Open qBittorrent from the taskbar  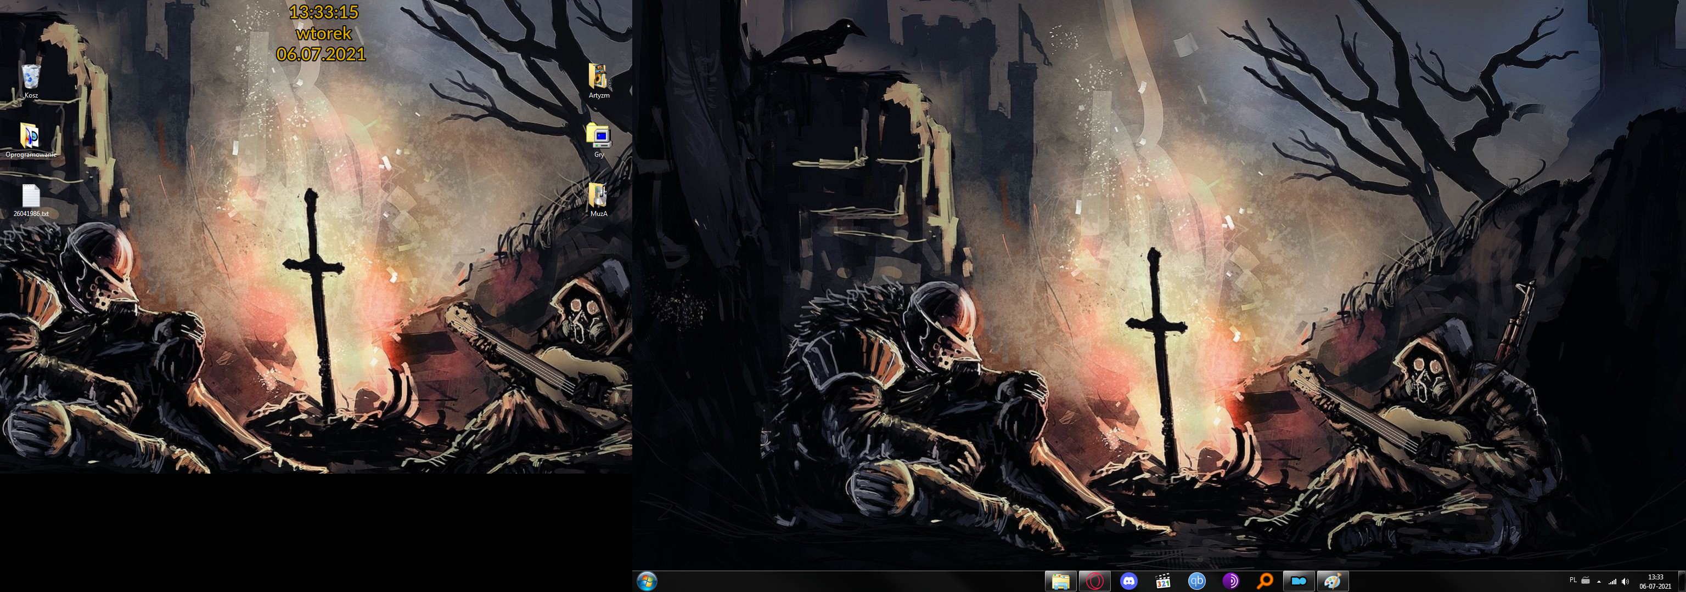click(x=1197, y=581)
